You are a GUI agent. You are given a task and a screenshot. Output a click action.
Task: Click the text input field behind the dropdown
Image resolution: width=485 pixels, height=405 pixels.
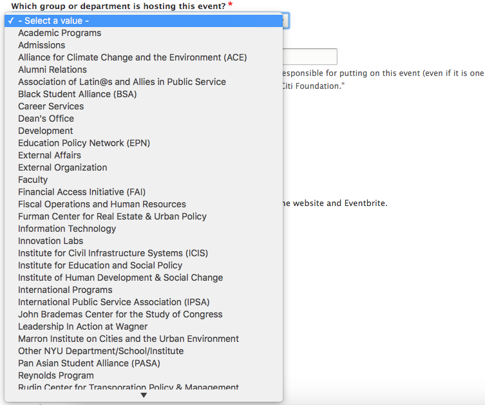[310, 57]
